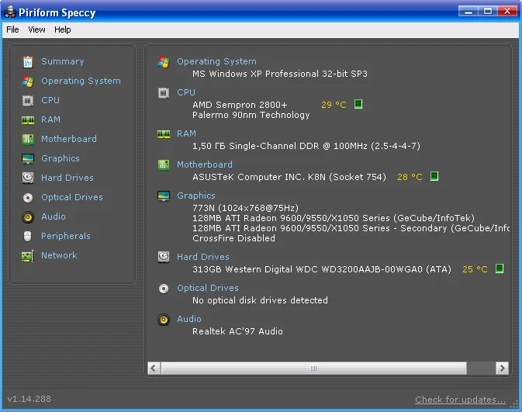The width and height of the screenshot is (522, 412).
Task: Click the Graphics monitor icon in summary pane
Action: 164,196
